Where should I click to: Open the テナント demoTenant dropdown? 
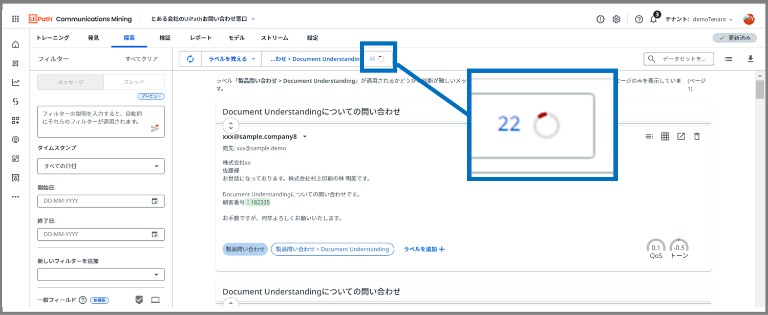pos(700,19)
